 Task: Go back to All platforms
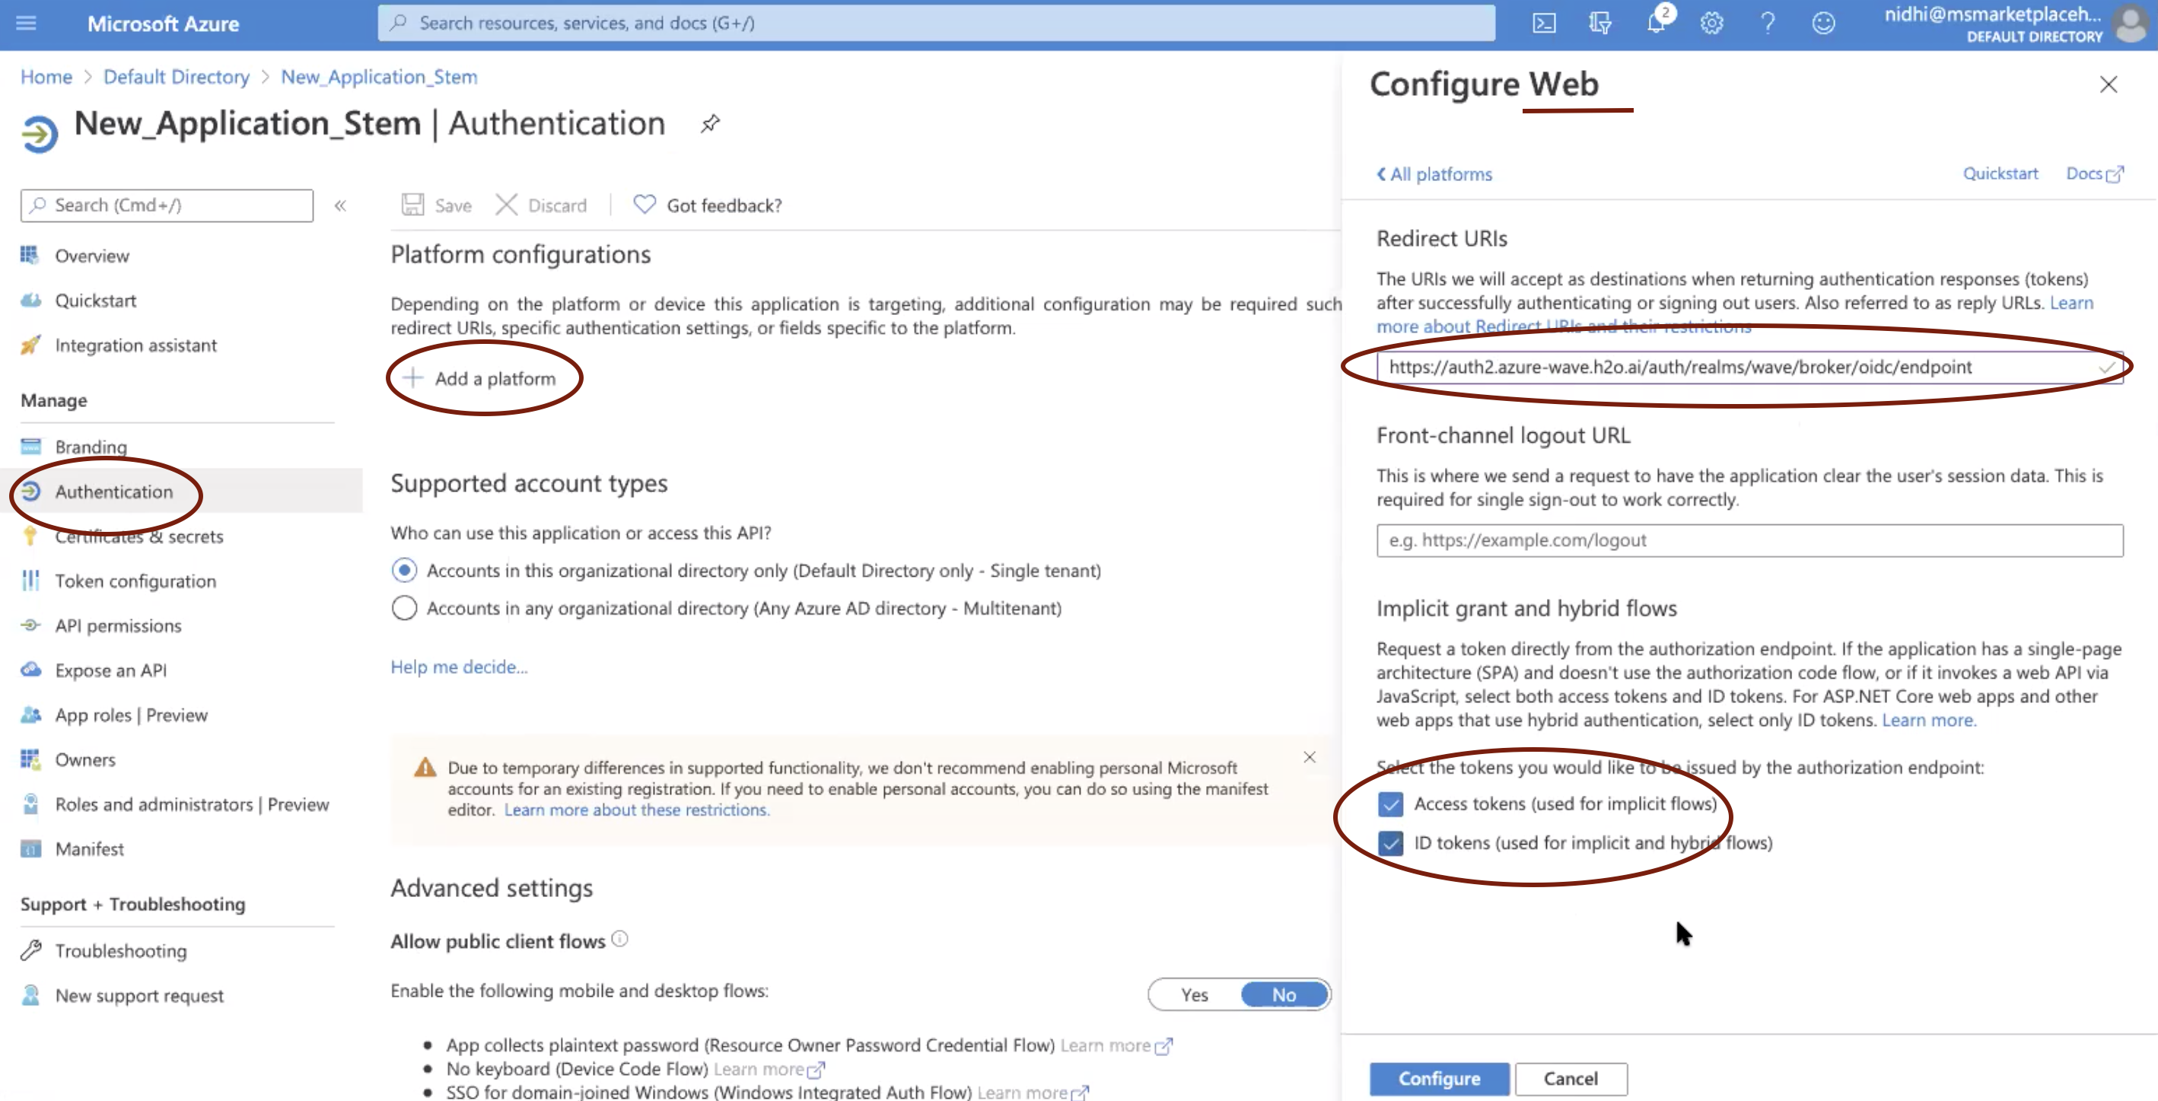1434,174
